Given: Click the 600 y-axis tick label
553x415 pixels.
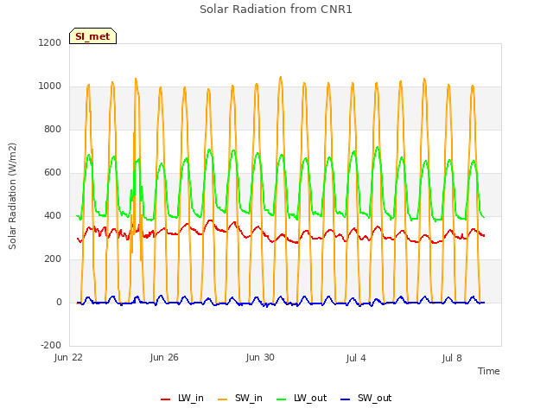Looking at the screenshot, I should [53, 173].
